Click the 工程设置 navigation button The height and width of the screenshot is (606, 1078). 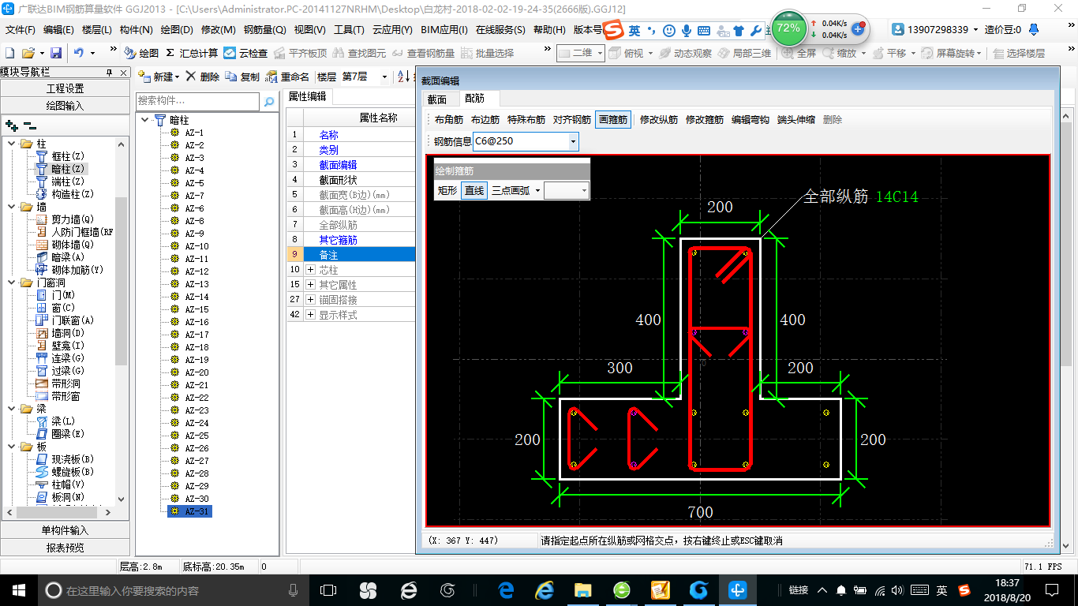pyautogui.click(x=65, y=88)
